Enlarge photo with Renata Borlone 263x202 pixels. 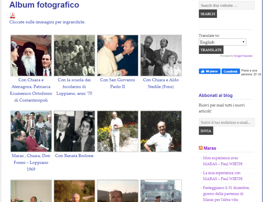(x=74, y=131)
